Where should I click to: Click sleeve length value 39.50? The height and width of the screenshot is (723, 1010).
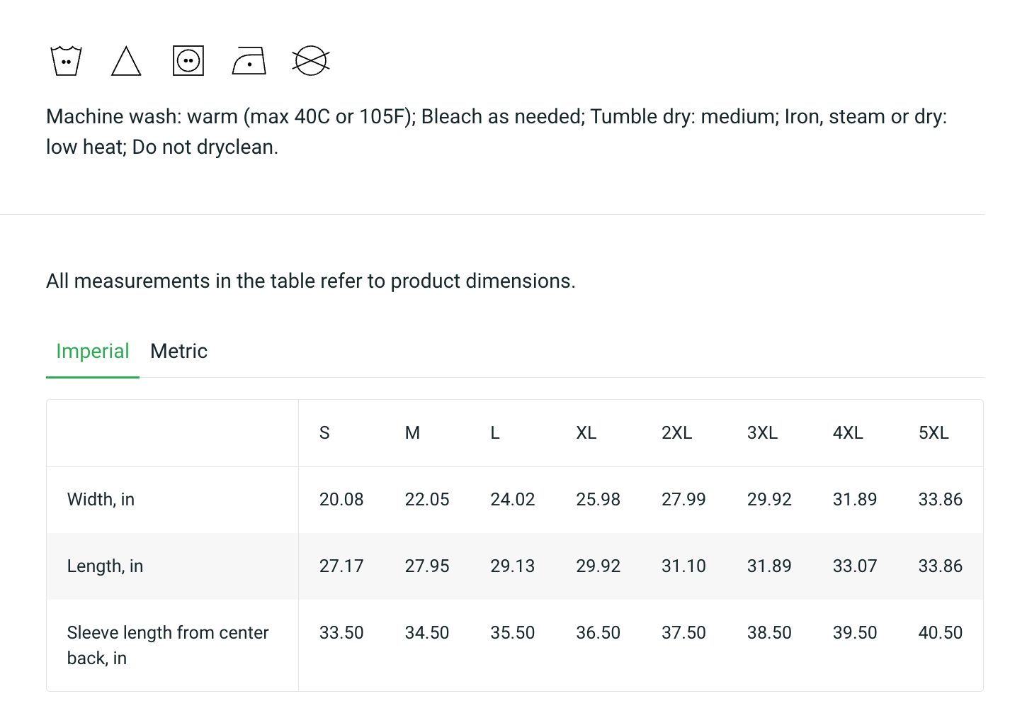(855, 633)
